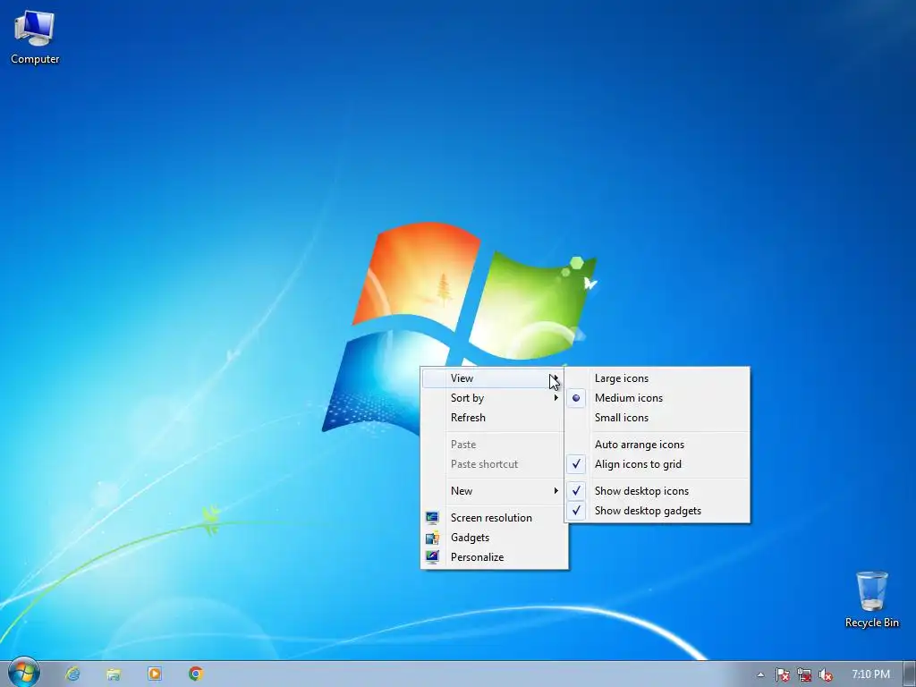Select the Recycle Bin desktop icon
Viewport: 916px width, 687px height.
[871, 599]
